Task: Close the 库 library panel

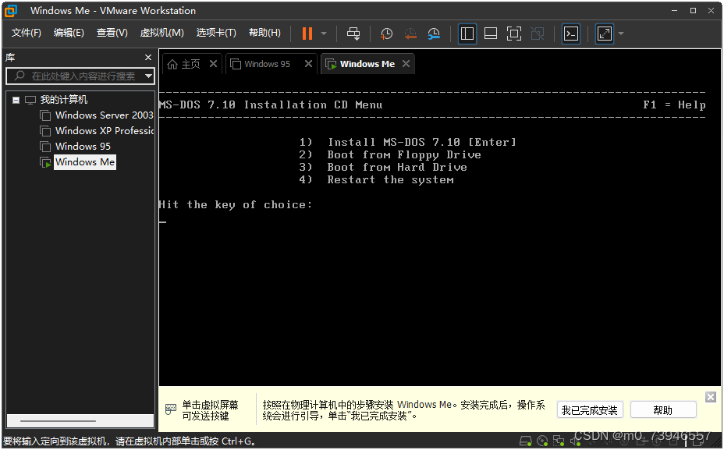Action: click(148, 57)
